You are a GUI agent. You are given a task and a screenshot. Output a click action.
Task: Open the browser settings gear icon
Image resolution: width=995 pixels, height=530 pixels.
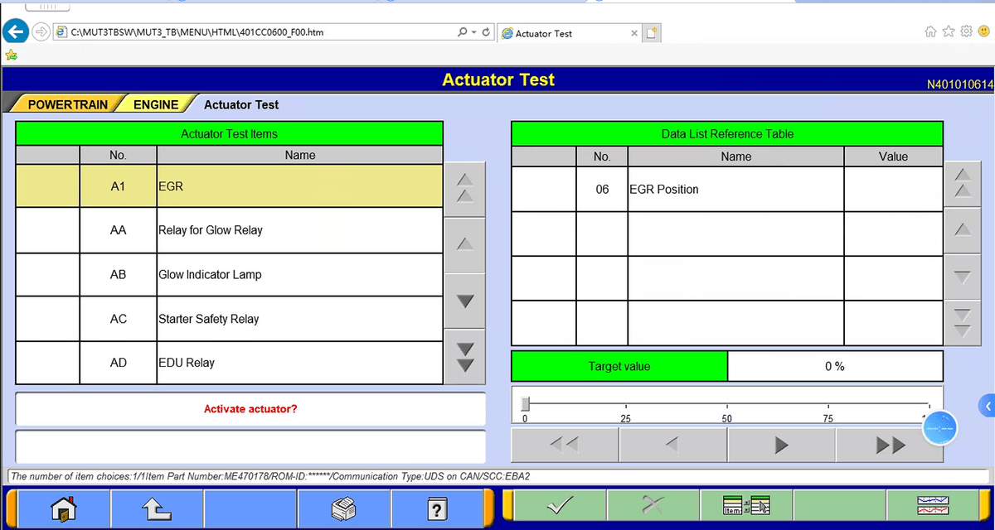pyautogui.click(x=966, y=32)
